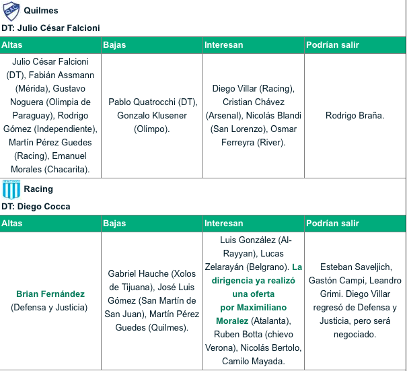
Task: Click the Quilmes Interesan column header
Action: click(254, 45)
